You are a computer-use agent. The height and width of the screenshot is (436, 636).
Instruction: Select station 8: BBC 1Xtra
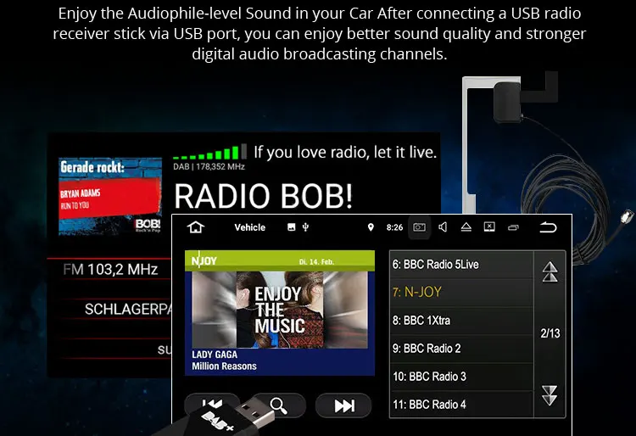click(461, 321)
